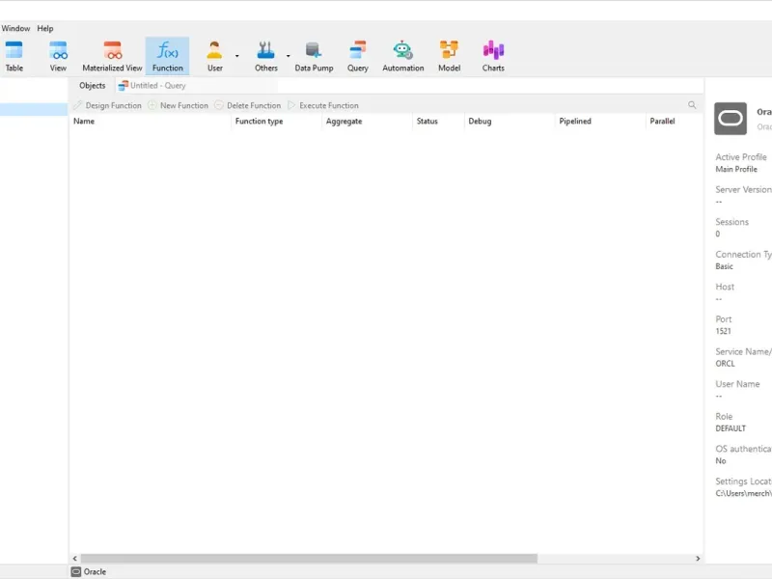Select the highlighted item in left sidebar

(34, 109)
